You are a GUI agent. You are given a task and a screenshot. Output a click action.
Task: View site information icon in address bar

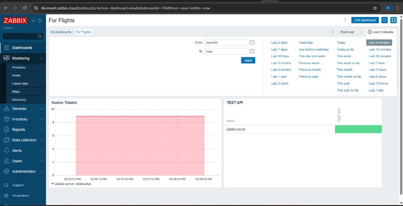pyautogui.click(x=36, y=8)
